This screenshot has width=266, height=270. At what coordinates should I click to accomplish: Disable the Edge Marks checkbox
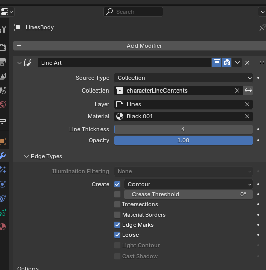[x=117, y=225]
